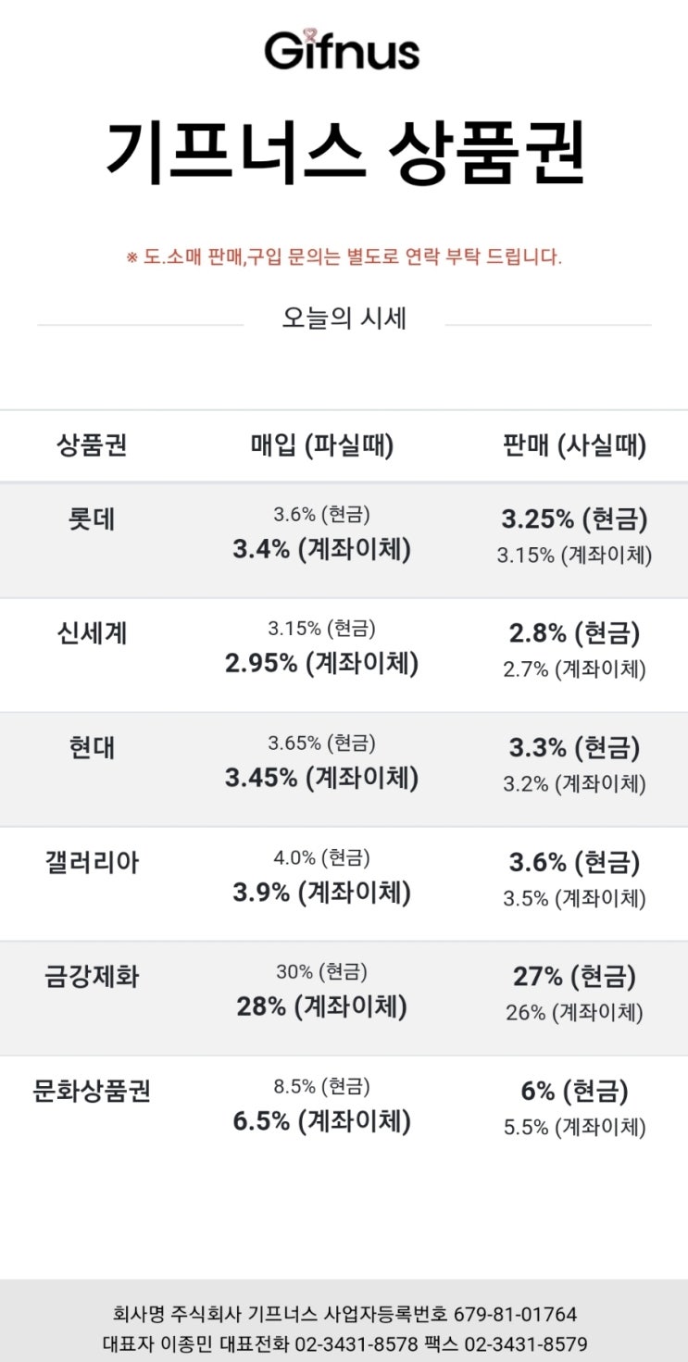Select the 롯데 gift certificate row
This screenshot has width=688, height=1362.
(x=344, y=540)
